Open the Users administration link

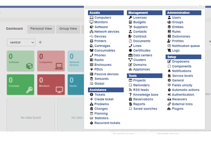point(176,18)
